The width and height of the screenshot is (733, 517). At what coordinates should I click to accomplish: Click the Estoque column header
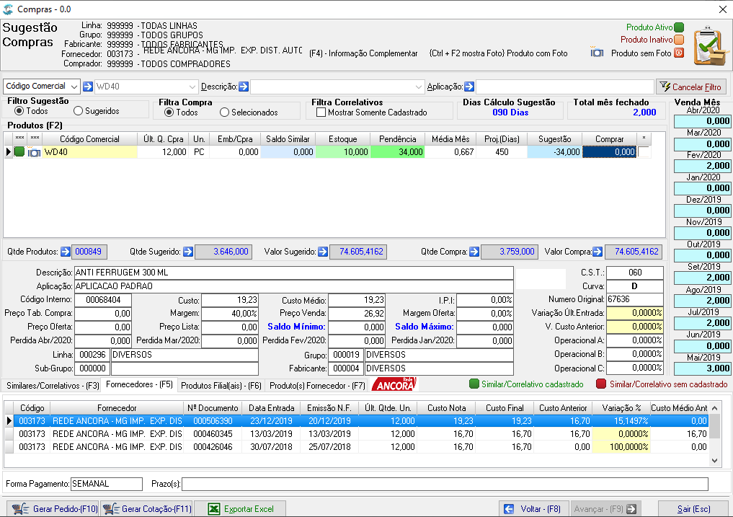click(342, 139)
